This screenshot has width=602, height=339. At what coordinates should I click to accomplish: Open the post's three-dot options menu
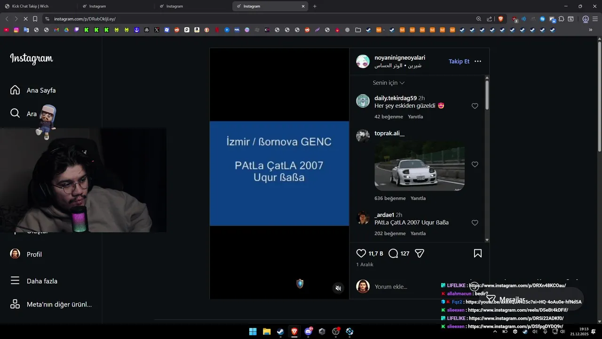478,61
